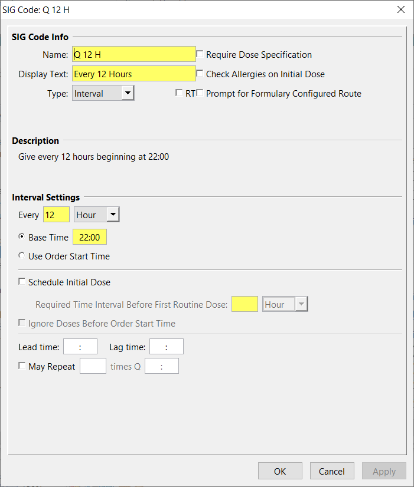Click the Lead time input field

(x=80, y=347)
